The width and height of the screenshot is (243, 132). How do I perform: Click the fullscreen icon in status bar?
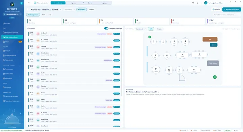point(241,131)
